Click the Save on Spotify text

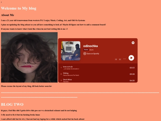coord(93,53)
